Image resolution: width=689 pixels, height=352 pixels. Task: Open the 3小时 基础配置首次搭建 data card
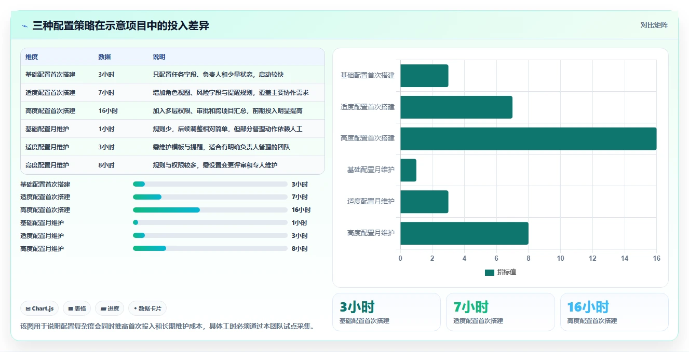coord(386,312)
